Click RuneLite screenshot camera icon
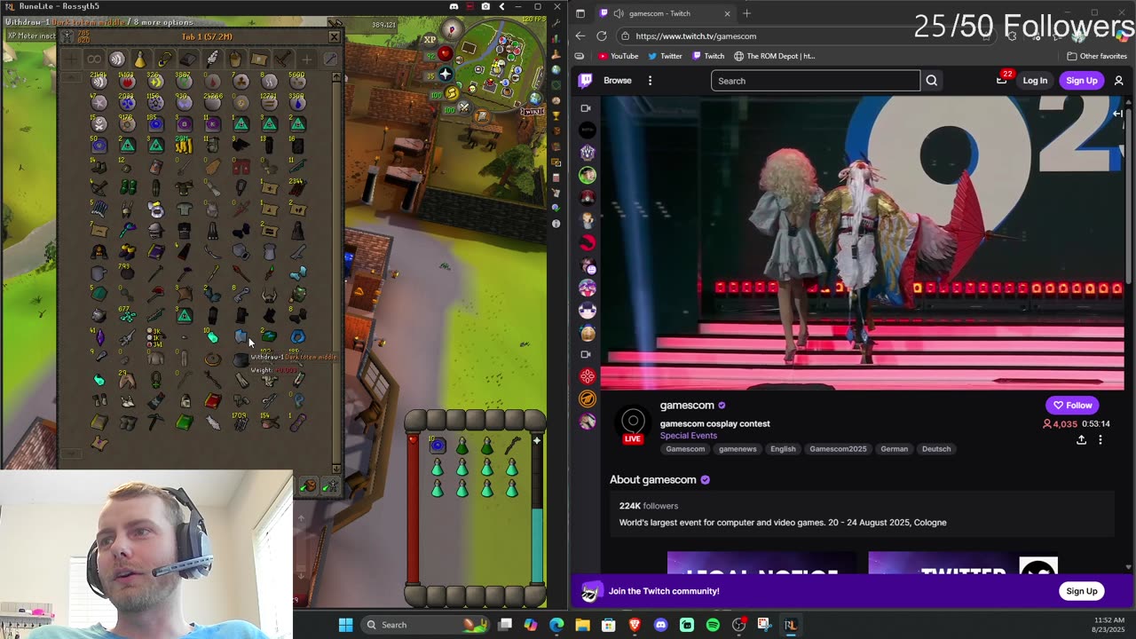 [485, 6]
